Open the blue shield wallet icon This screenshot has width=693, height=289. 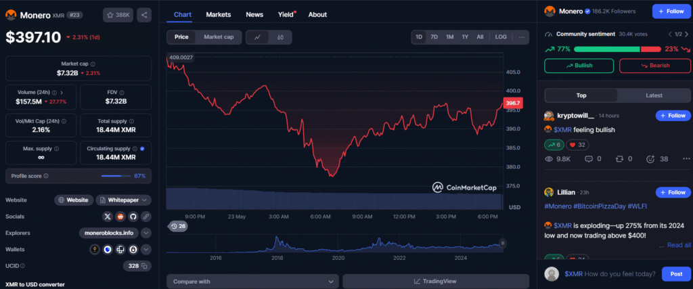coord(108,250)
